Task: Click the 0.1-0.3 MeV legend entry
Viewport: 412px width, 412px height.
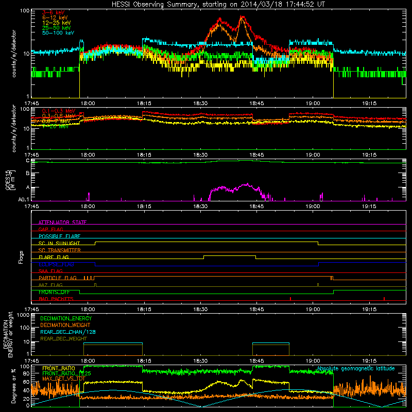Action: coord(59,111)
